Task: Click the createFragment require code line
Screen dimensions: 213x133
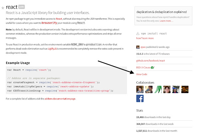Action: 53,82
